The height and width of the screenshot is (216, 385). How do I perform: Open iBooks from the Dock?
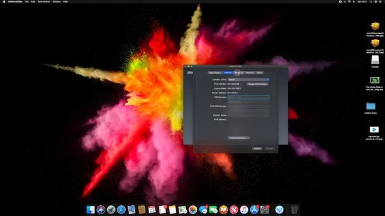click(x=224, y=209)
